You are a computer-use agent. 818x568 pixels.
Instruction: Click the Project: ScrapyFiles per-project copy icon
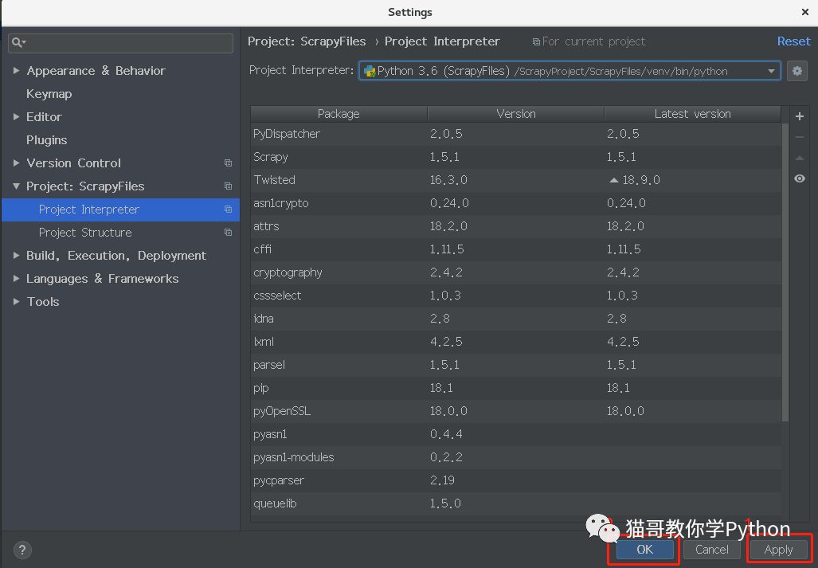point(228,186)
